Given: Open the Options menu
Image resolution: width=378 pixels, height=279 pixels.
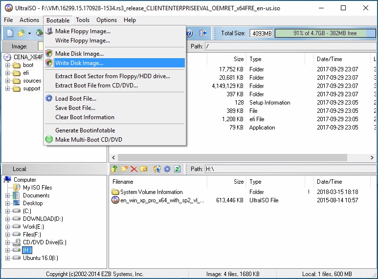Looking at the screenshot, I should click(x=107, y=20).
